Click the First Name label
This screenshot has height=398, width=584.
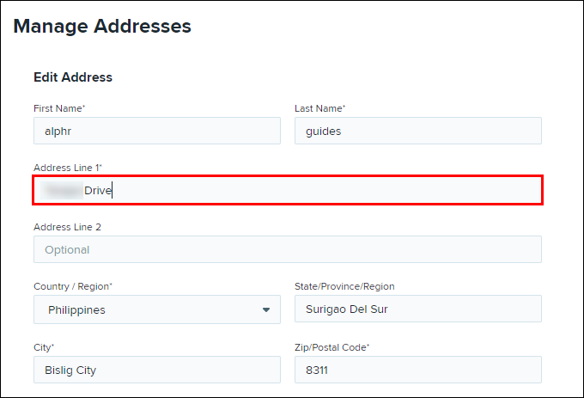(58, 108)
